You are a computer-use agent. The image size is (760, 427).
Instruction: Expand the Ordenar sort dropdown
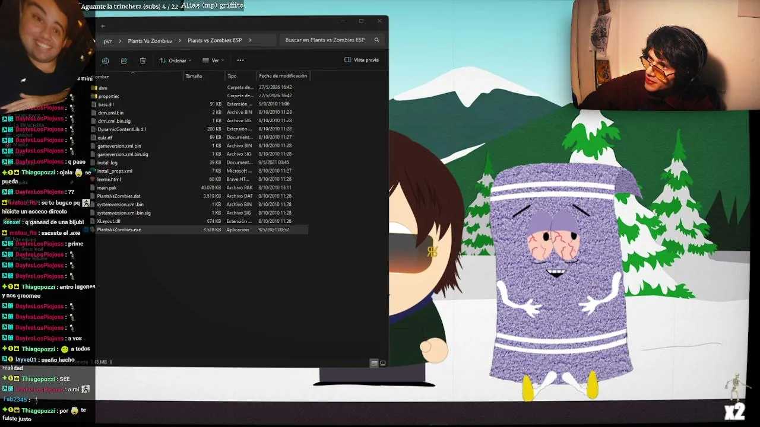(x=175, y=60)
